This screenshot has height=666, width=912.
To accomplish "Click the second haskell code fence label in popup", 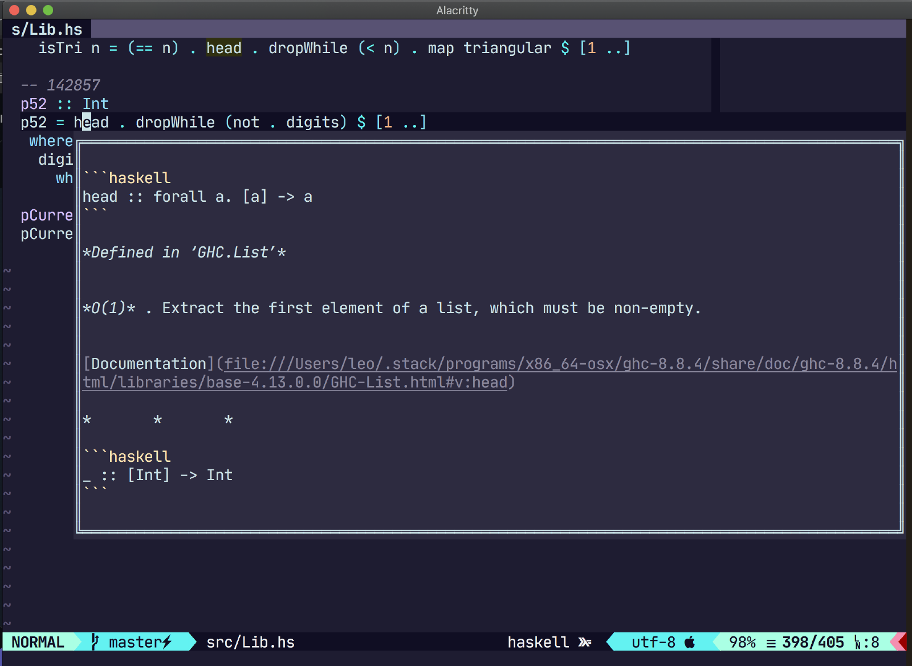I will point(140,457).
